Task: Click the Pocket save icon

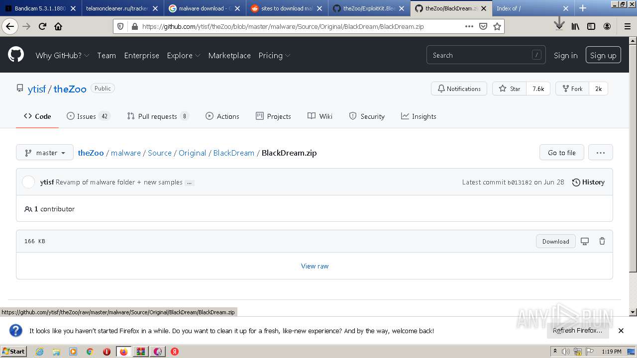Action: point(483,26)
